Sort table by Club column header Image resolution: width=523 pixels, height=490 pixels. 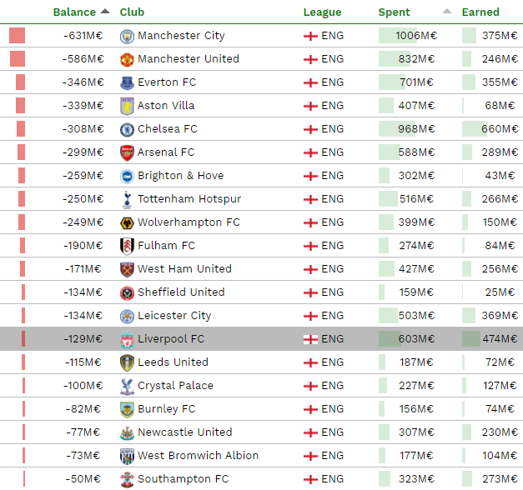132,12
